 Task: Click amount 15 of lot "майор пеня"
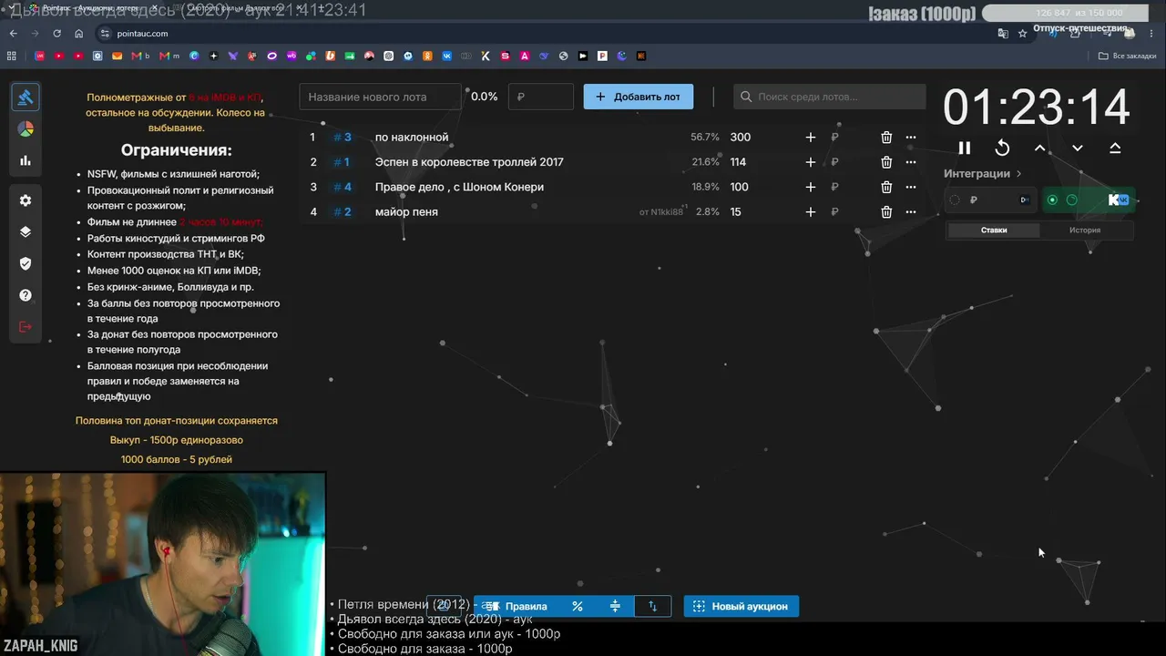[x=735, y=212]
